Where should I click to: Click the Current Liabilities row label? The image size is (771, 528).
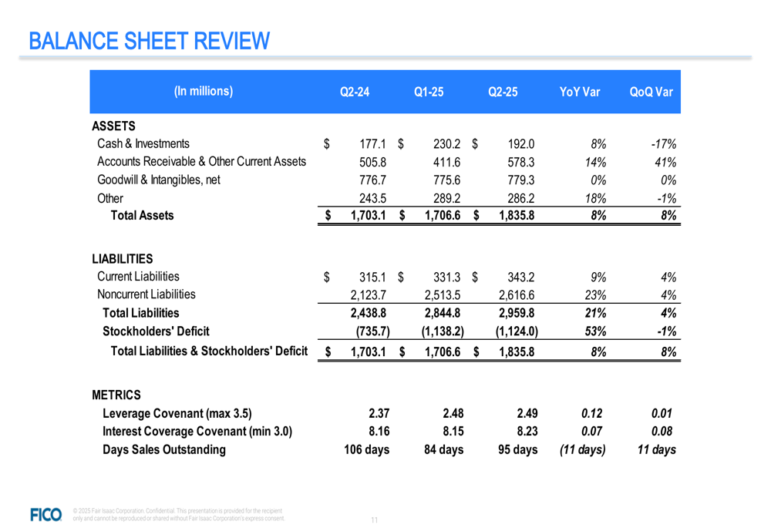click(138, 276)
